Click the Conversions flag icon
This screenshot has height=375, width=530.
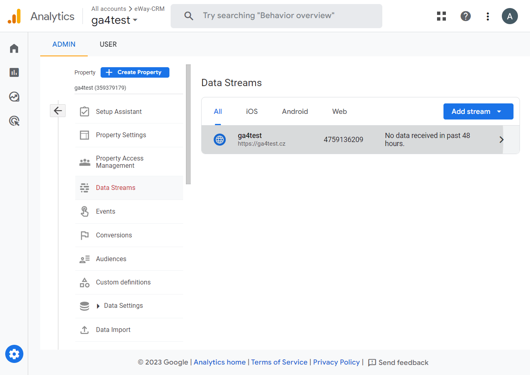85,235
